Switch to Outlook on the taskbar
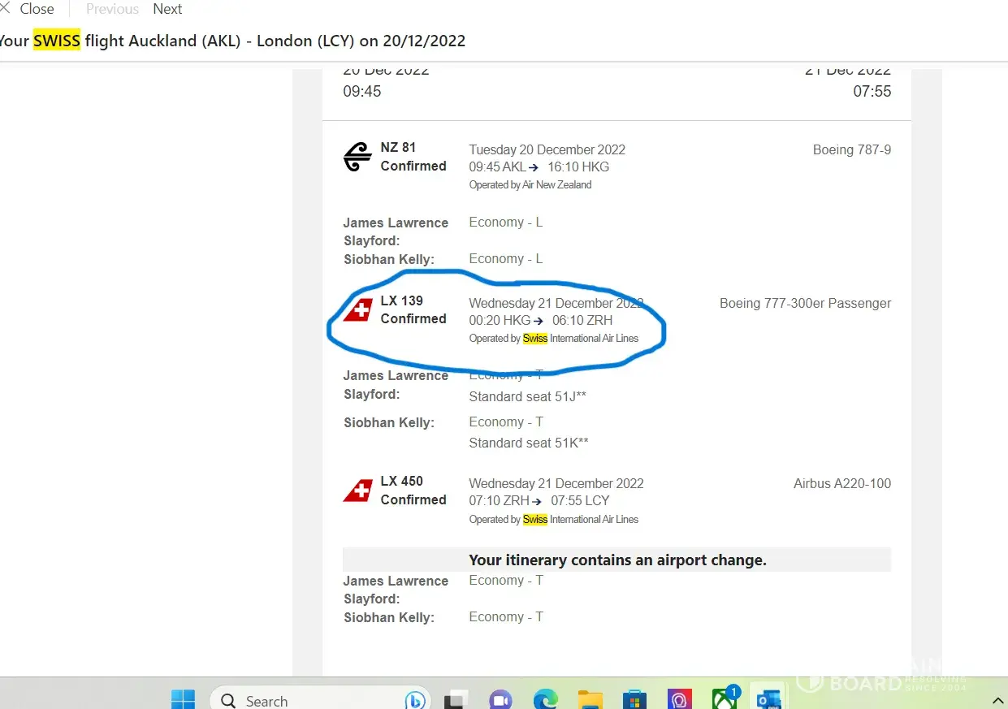 768,700
